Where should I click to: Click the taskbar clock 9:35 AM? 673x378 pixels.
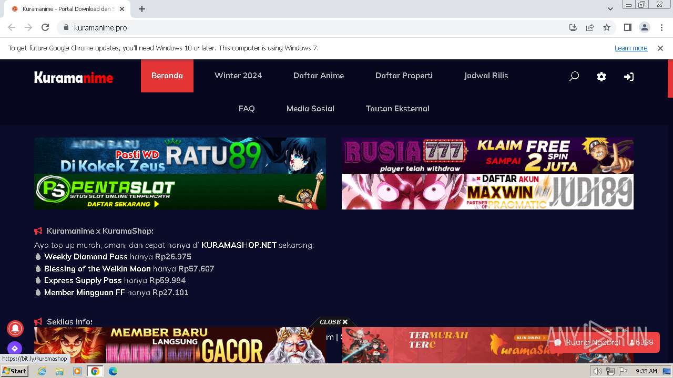(646, 371)
